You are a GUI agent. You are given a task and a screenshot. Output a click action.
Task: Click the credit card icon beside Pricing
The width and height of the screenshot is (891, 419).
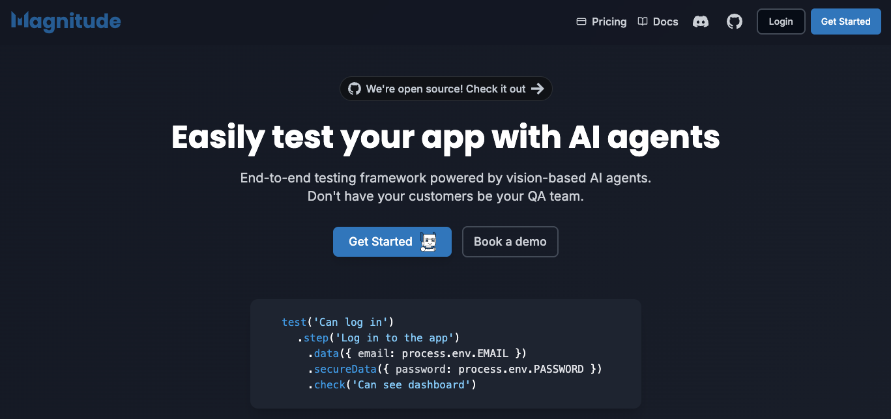tap(581, 22)
